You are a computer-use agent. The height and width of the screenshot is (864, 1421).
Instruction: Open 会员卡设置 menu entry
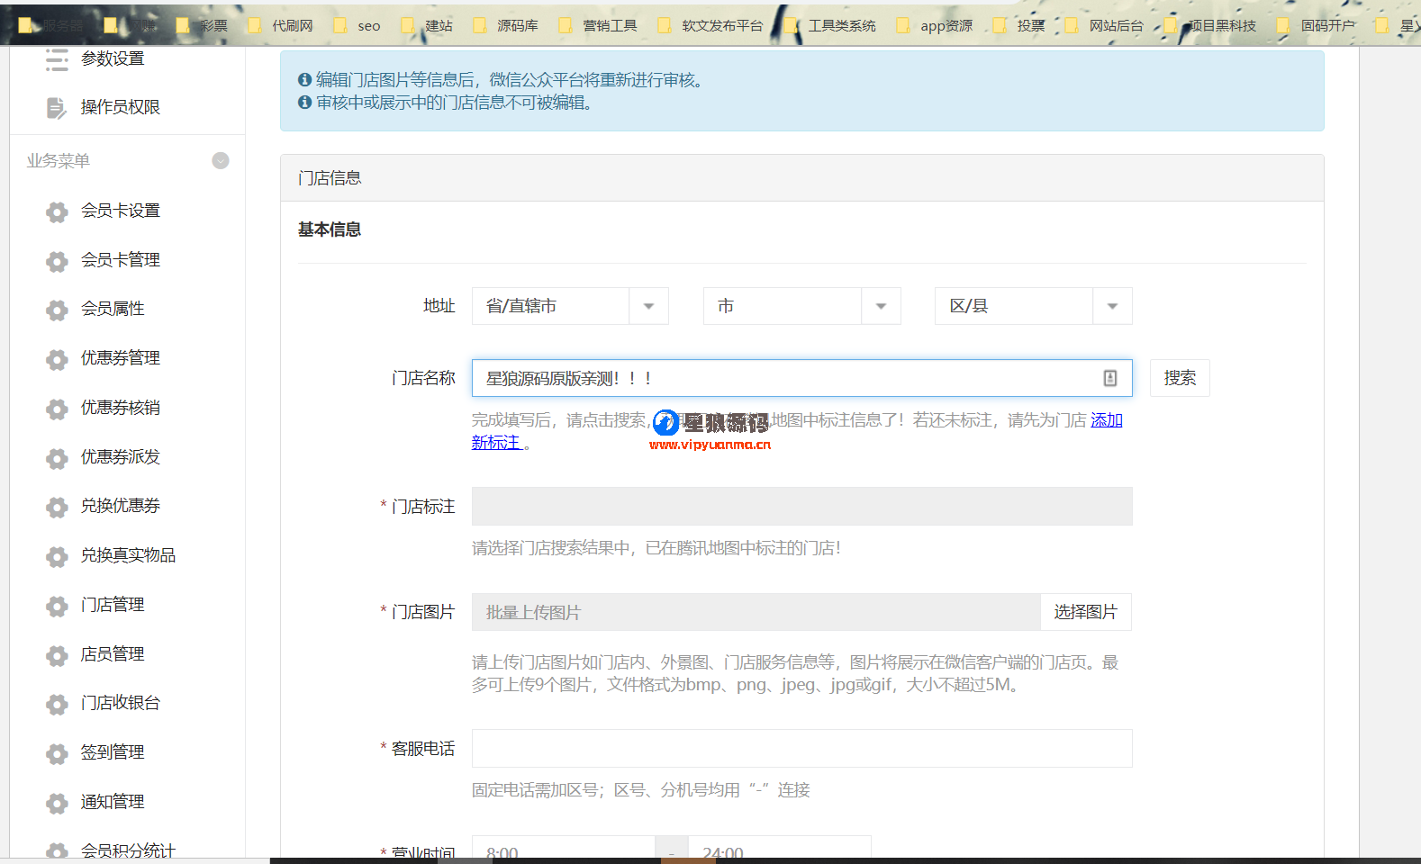point(121,211)
